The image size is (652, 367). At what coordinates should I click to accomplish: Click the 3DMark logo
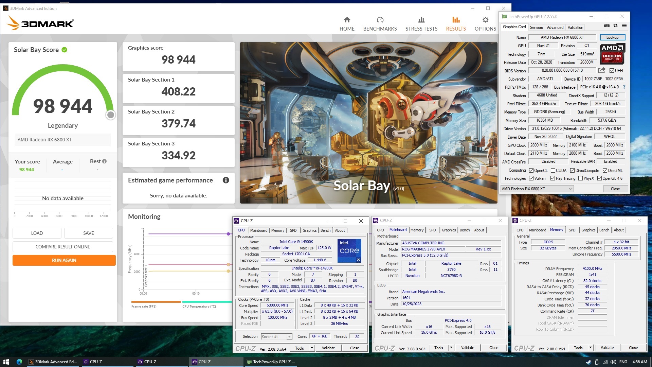[40, 23]
